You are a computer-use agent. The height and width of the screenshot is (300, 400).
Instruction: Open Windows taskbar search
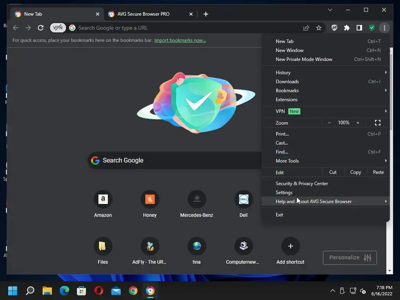30,291
